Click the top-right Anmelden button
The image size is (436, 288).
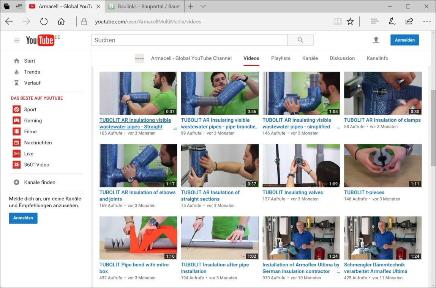click(x=404, y=40)
